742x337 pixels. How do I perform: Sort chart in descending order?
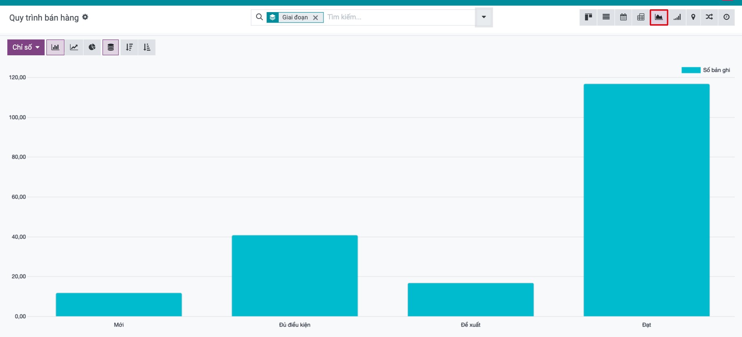(x=129, y=47)
